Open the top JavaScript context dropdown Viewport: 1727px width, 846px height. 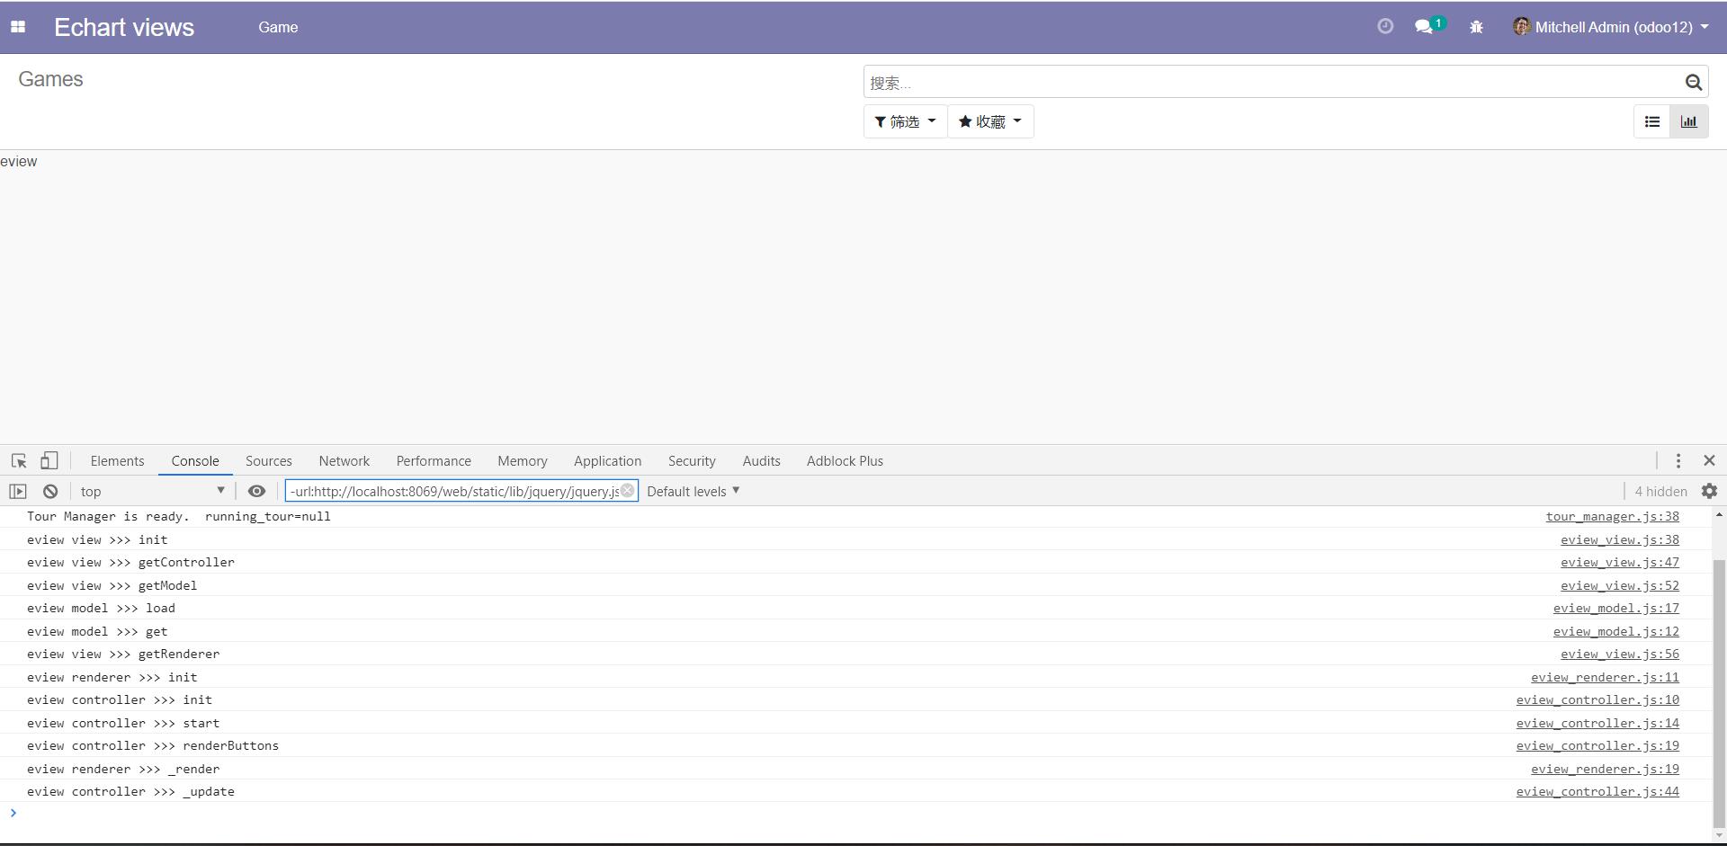click(x=151, y=492)
